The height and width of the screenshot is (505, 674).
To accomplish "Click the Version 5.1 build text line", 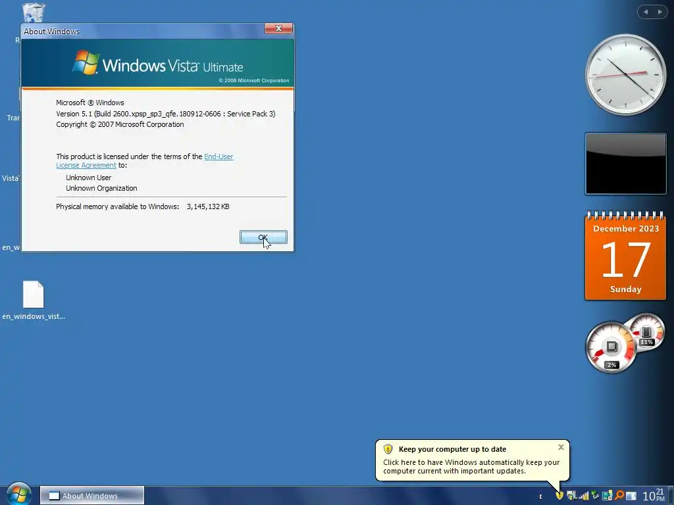I will pyautogui.click(x=165, y=114).
